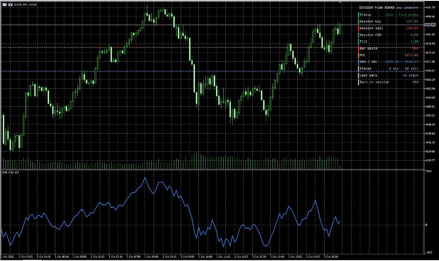Click the POC value 4177.01
Image resolution: width=439 pixels, height=261 pixels.
click(x=412, y=55)
